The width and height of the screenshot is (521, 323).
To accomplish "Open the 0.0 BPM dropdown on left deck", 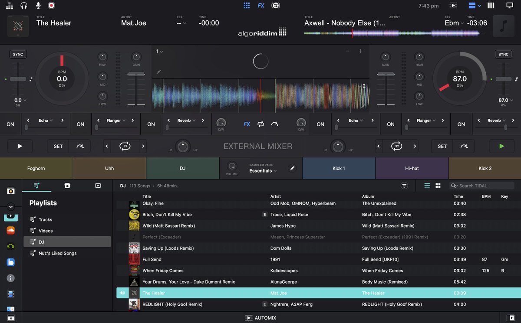I will pyautogui.click(x=20, y=100).
